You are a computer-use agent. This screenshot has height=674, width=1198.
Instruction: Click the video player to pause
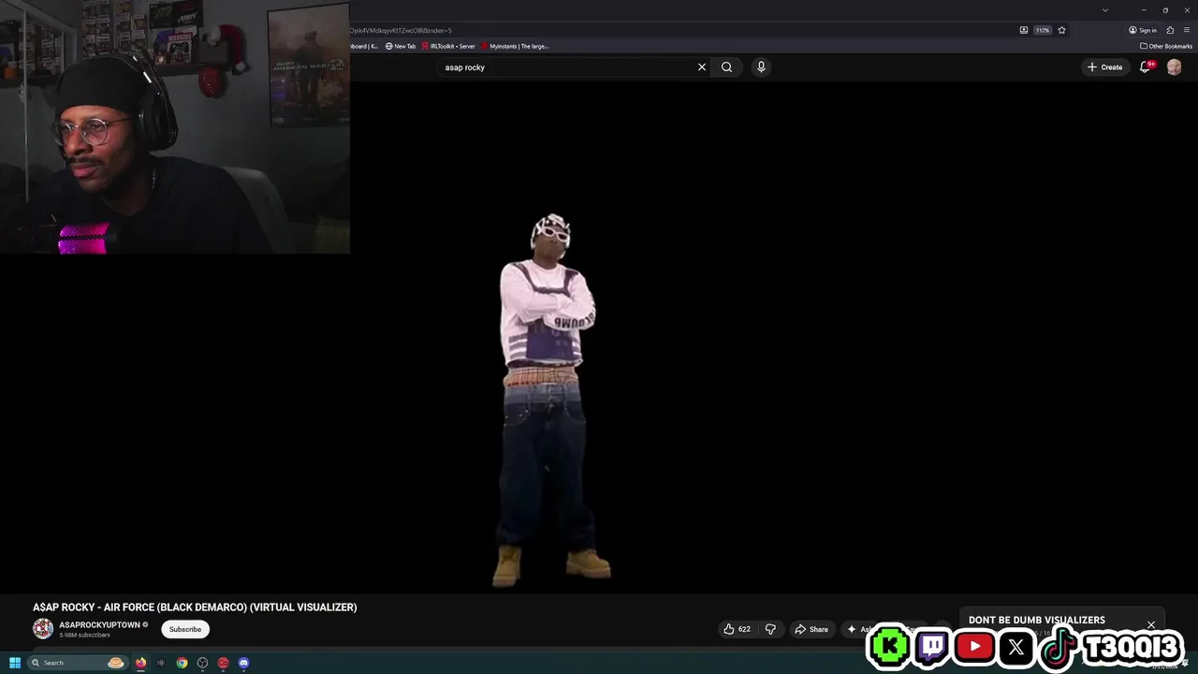[599, 337]
